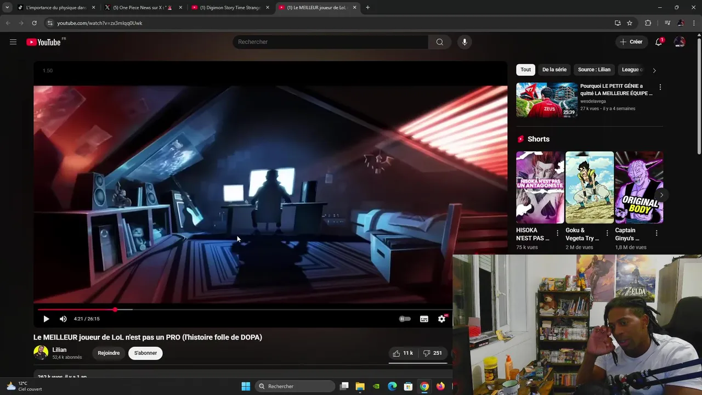Open the Windows Start menu
The width and height of the screenshot is (702, 395).
point(246,386)
